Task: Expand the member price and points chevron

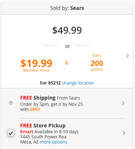Action: pos(128,56)
